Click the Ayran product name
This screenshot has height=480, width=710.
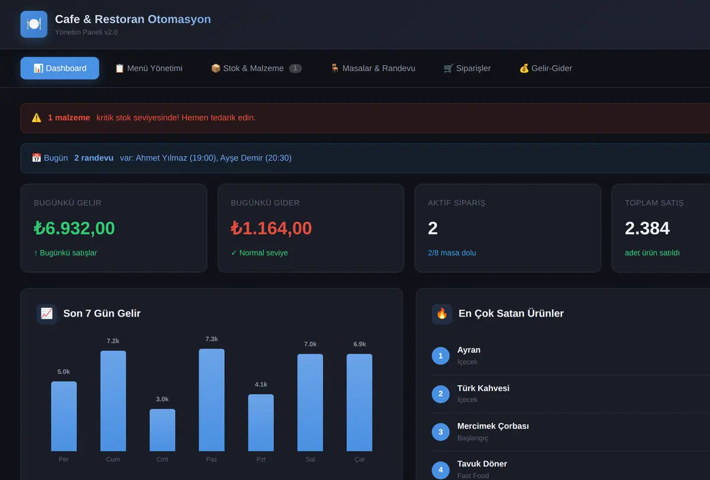469,350
